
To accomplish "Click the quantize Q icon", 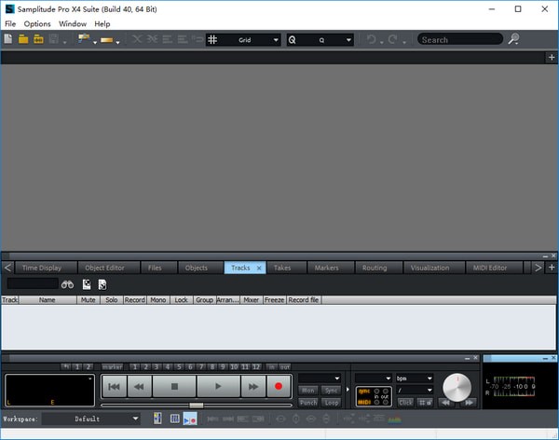I will (x=292, y=40).
